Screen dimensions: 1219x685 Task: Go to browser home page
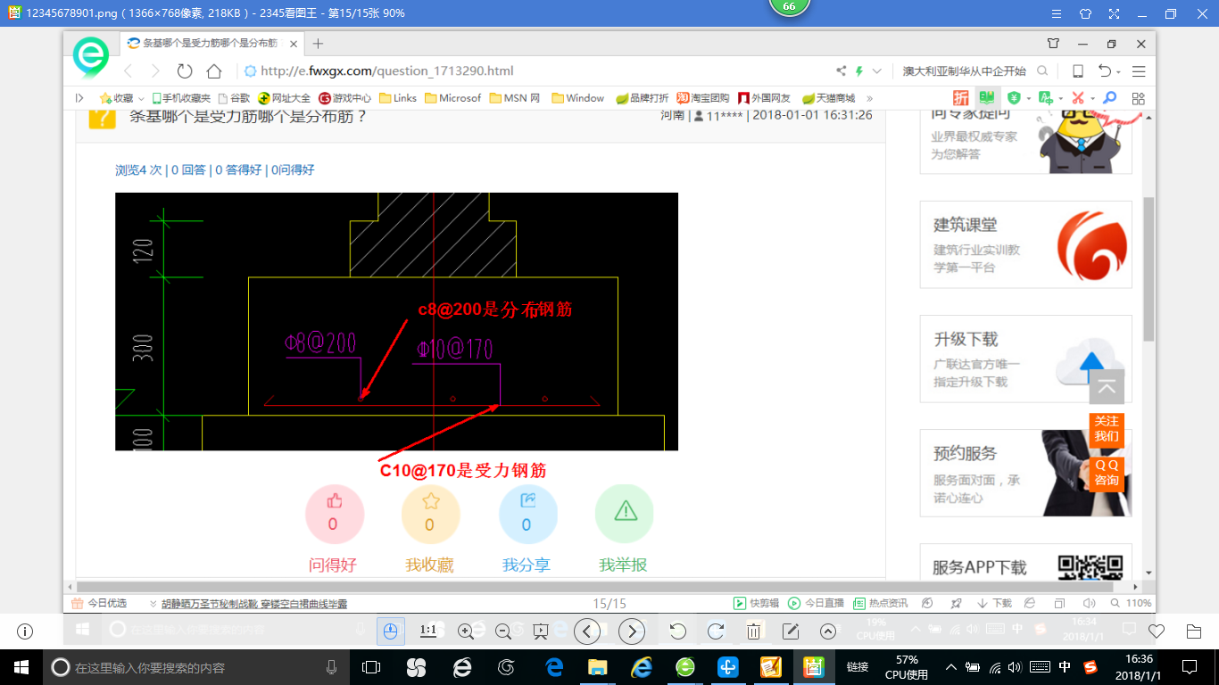click(x=214, y=71)
